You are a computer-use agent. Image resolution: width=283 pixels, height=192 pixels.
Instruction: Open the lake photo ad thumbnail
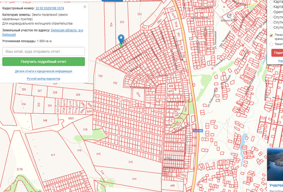(275, 164)
